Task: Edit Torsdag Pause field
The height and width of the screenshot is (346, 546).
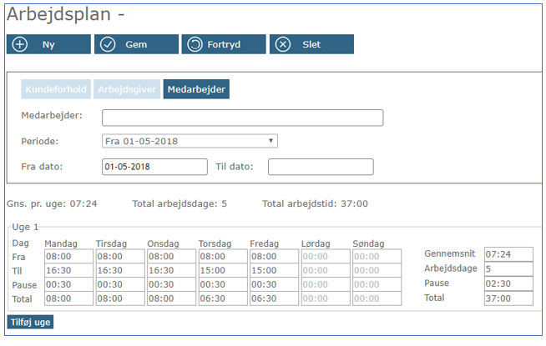Action: click(x=223, y=284)
